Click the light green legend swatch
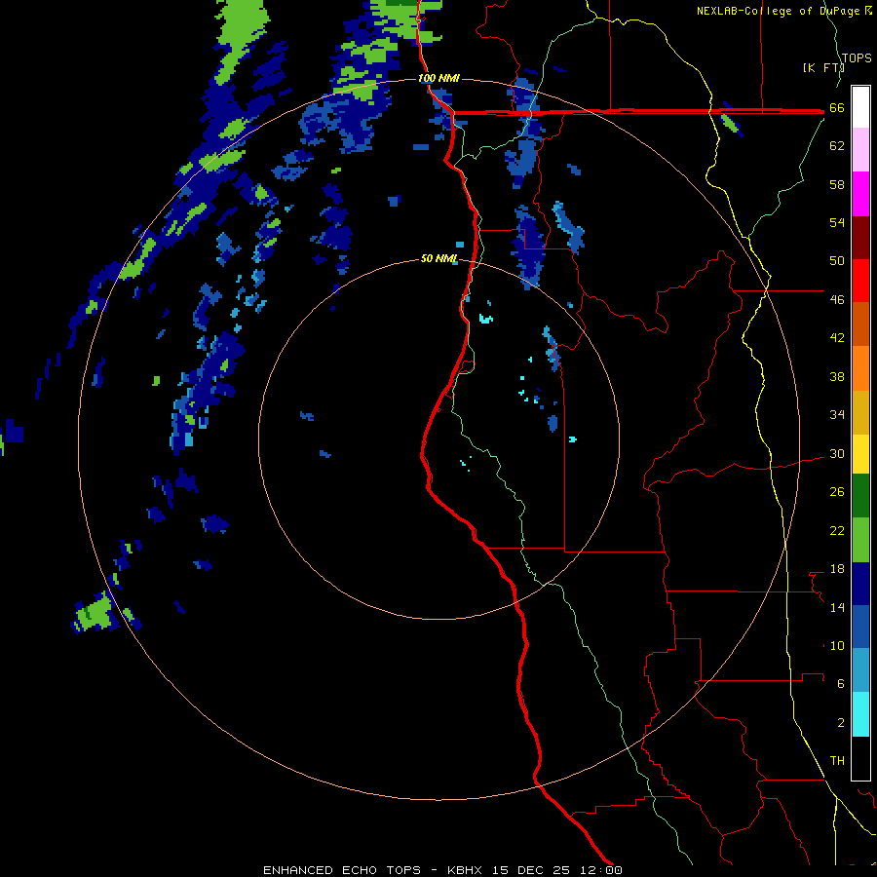Image resolution: width=877 pixels, height=877 pixels. [x=860, y=540]
